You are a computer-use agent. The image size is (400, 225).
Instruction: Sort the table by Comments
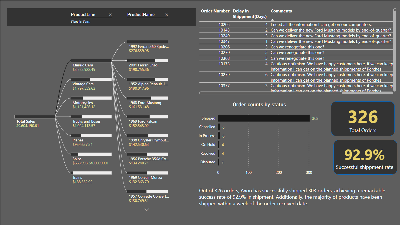coord(281,11)
